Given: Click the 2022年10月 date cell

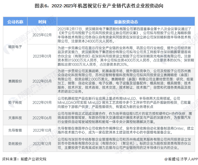Looking at the screenshot, I should [x=42, y=130].
